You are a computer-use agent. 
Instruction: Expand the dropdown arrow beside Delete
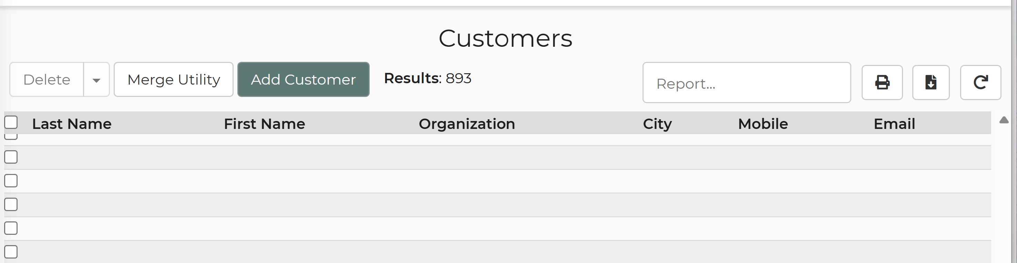[96, 79]
